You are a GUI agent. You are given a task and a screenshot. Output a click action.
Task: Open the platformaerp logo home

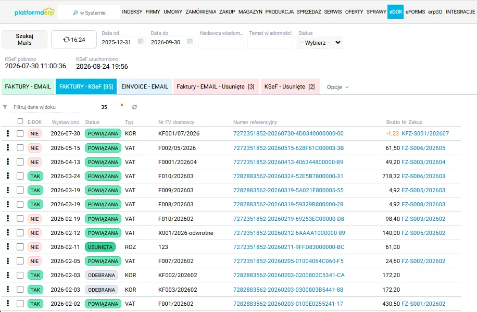click(x=34, y=12)
